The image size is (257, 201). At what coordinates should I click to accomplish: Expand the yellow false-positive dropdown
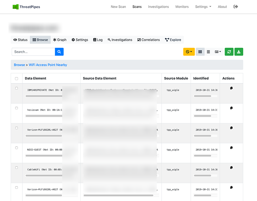189,52
